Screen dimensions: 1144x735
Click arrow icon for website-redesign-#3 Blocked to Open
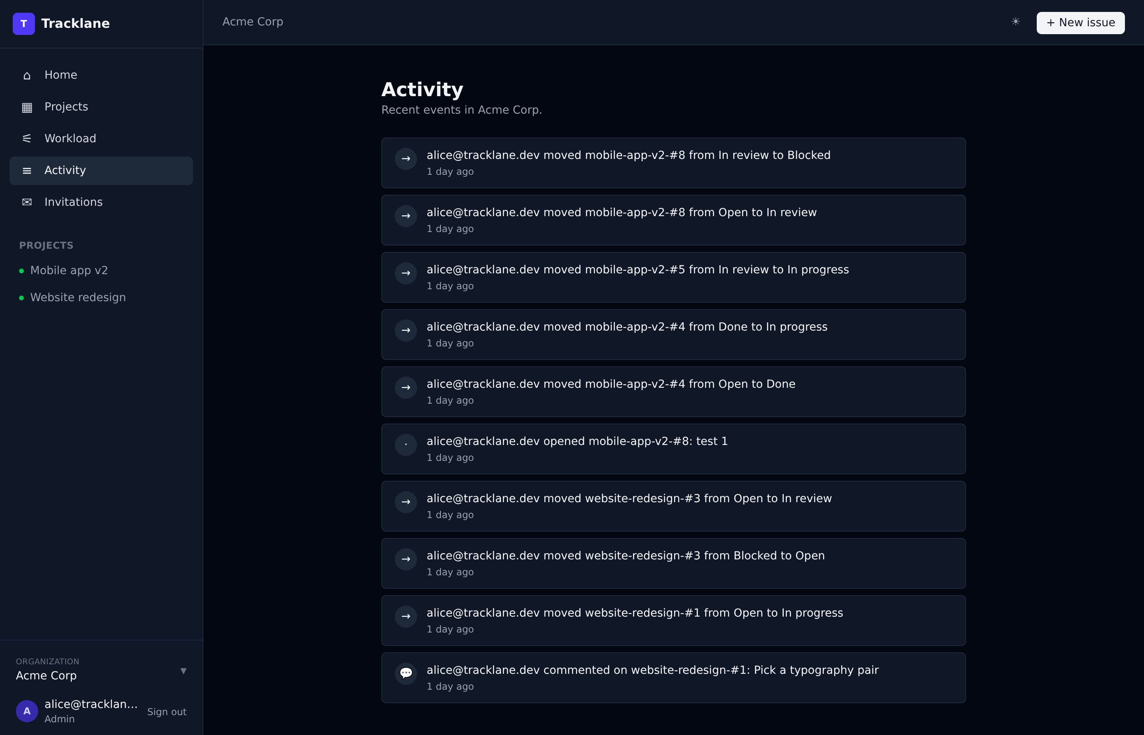(406, 559)
